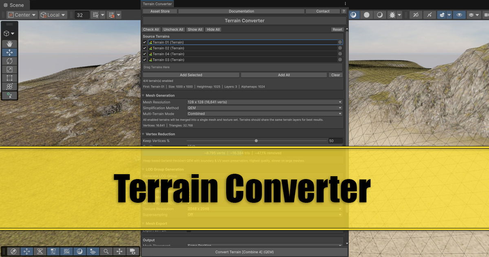Click the question mark help button
The width and height of the screenshot is (489, 257).
pyautogui.click(x=344, y=11)
